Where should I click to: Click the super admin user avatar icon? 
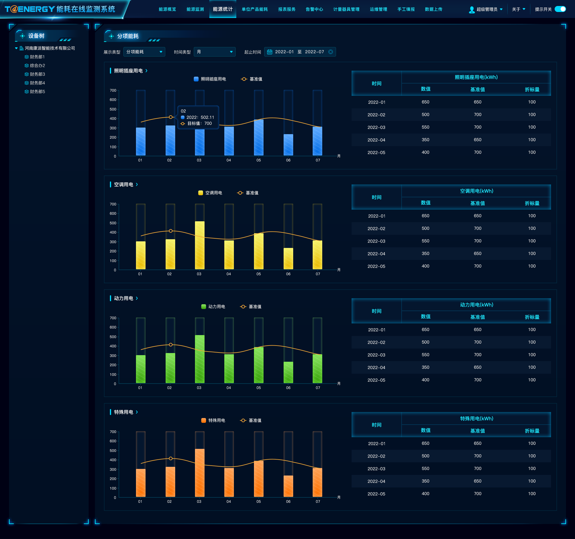click(x=472, y=10)
